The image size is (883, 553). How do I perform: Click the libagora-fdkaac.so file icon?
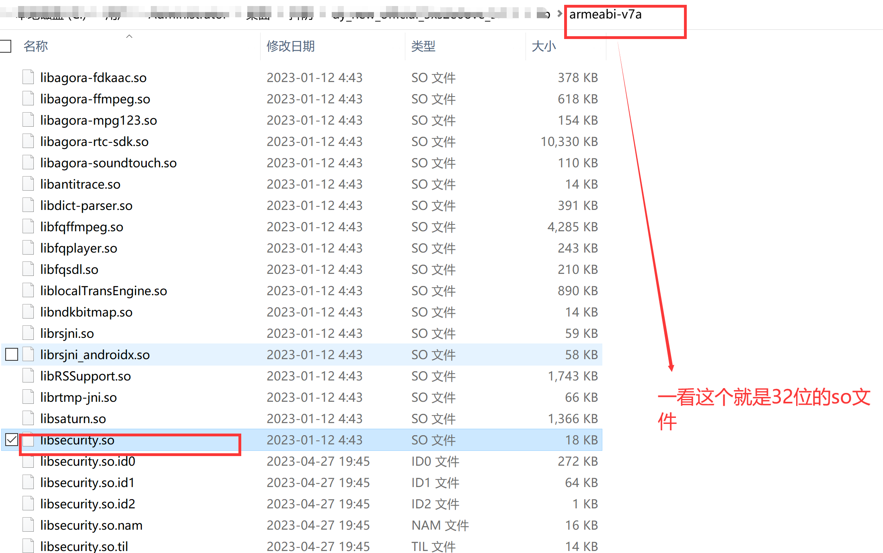28,77
